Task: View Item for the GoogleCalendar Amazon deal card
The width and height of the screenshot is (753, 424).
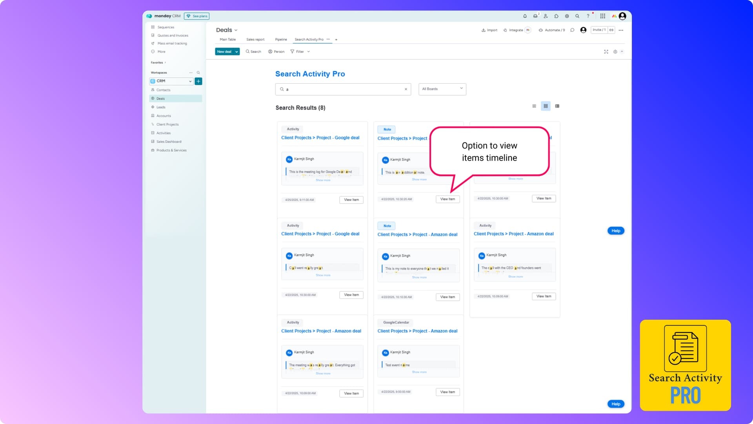Action: coord(447,392)
